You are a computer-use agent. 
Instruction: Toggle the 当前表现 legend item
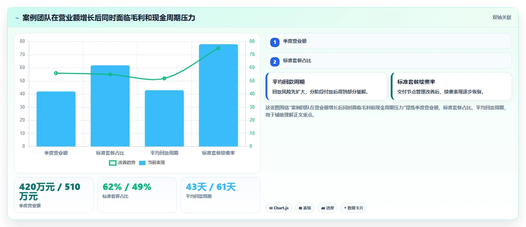click(x=152, y=163)
